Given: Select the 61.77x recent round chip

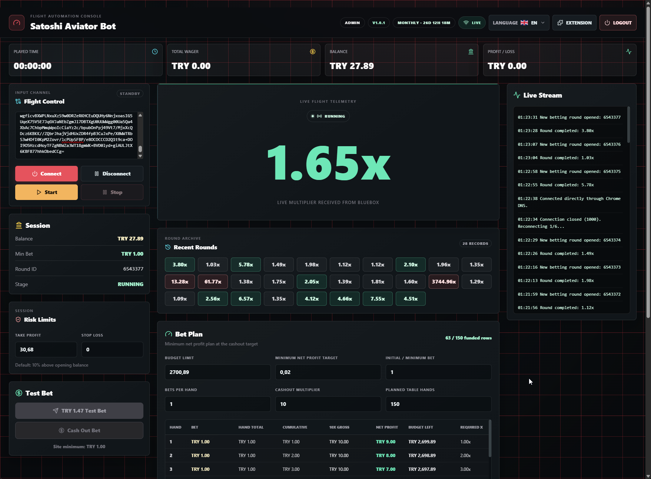Looking at the screenshot, I should tap(213, 282).
